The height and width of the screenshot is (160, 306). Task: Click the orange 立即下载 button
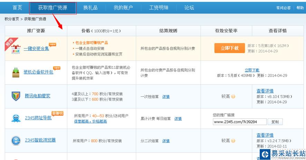tap(229, 48)
